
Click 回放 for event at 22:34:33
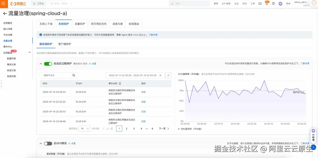tap(144, 92)
